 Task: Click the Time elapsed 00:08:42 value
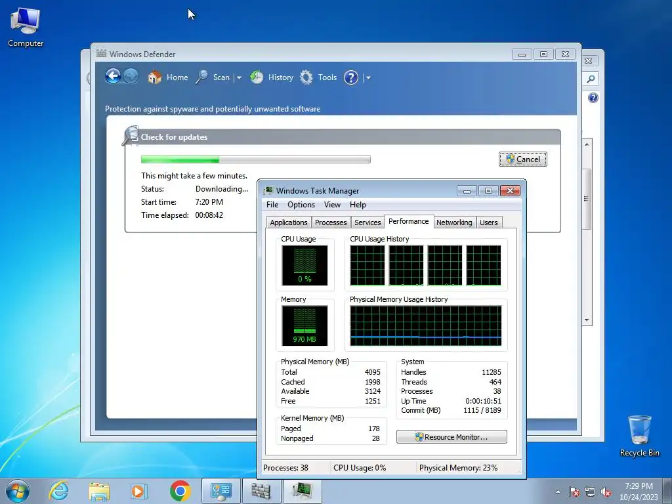209,215
